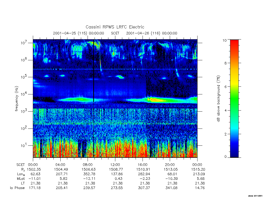Click the colorbar tick value 2
The image size is (263, 197).
coord(226,134)
